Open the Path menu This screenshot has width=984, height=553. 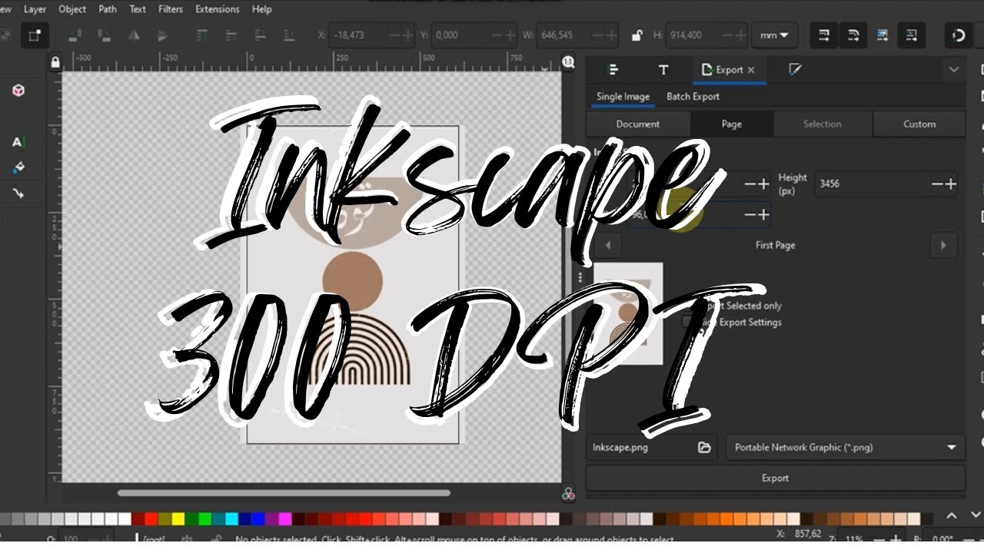pyautogui.click(x=108, y=9)
